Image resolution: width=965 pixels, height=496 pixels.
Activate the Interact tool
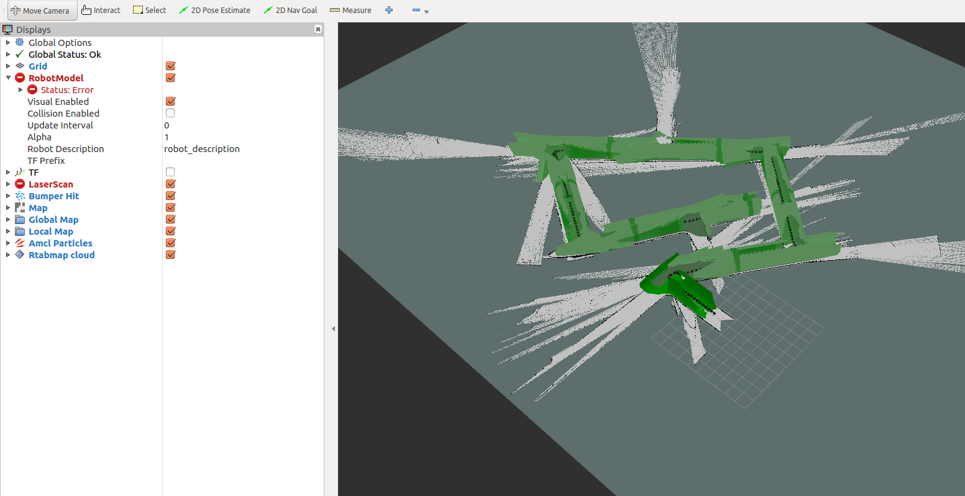coord(101,11)
